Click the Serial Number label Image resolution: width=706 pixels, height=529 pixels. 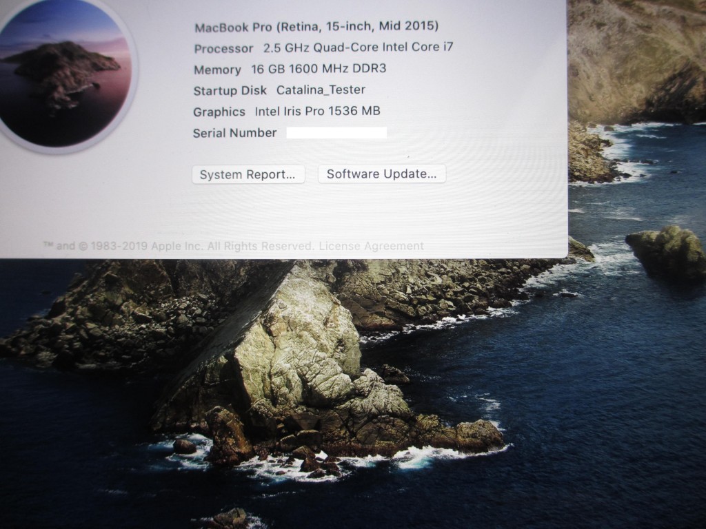tap(234, 133)
